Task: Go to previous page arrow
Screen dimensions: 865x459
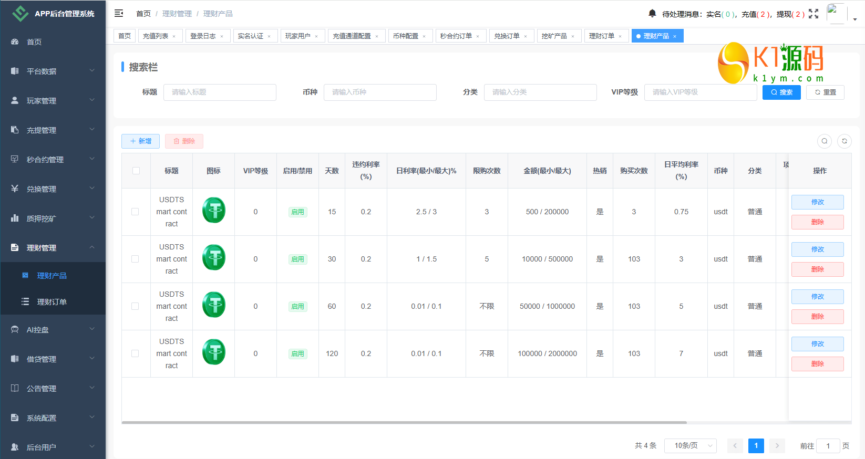Action: (x=735, y=445)
